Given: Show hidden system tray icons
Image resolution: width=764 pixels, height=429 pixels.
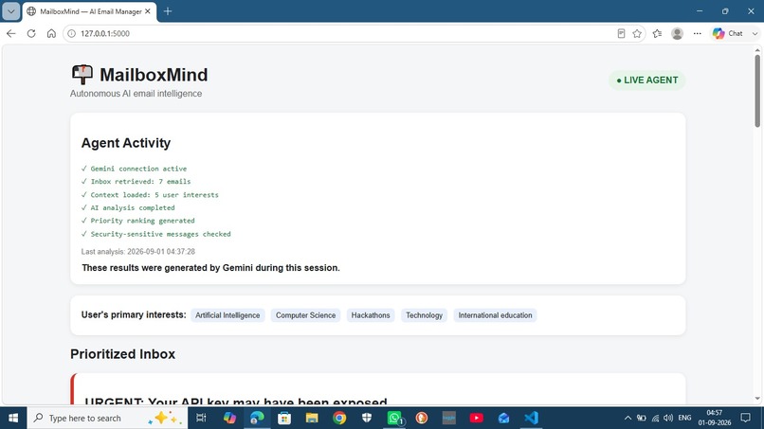Looking at the screenshot, I should coord(628,418).
